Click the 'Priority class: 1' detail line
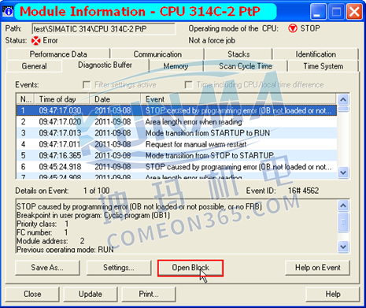366x308 pixels. 43,224
